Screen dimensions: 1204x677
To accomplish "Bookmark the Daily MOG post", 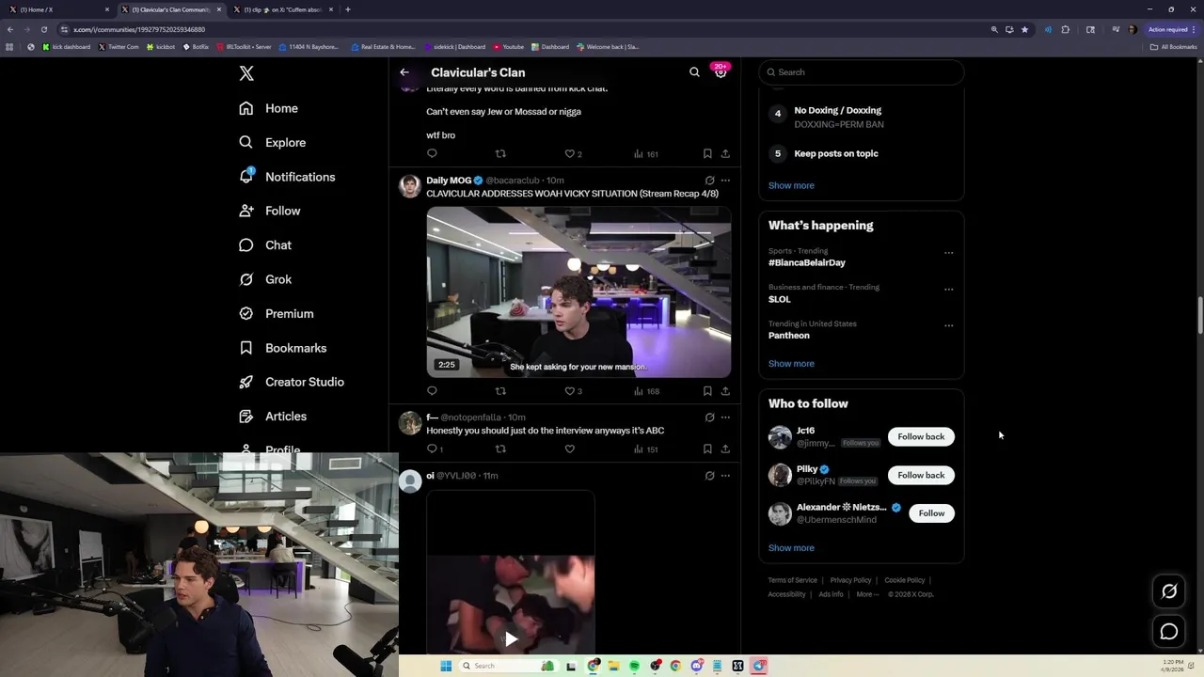I will [x=707, y=391].
